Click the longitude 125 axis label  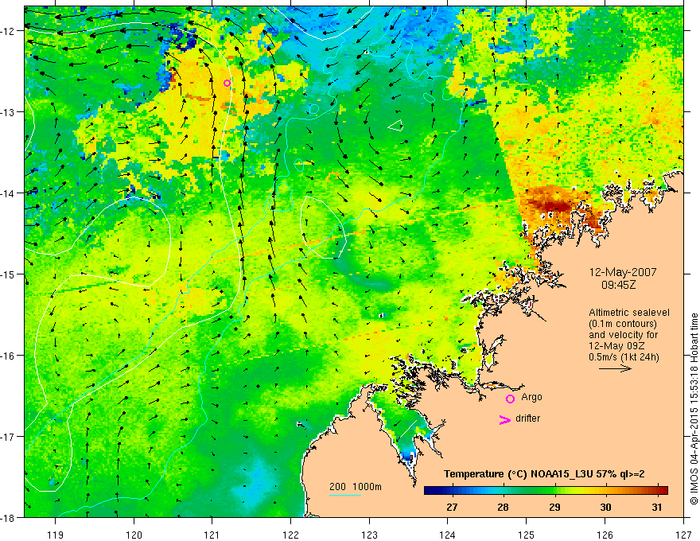tap(526, 535)
